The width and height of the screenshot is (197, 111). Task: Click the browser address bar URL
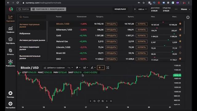pyautogui.click(x=43, y=3)
